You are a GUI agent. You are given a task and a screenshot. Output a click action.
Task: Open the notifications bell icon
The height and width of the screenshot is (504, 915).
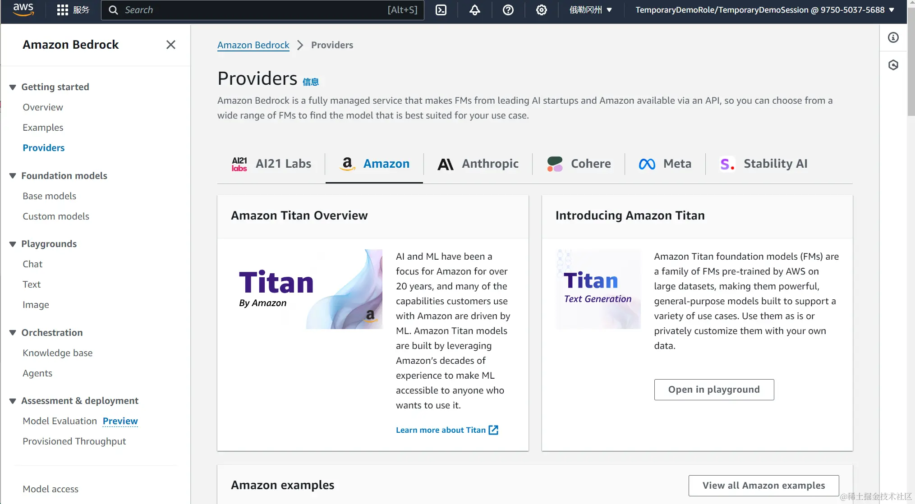coord(474,10)
